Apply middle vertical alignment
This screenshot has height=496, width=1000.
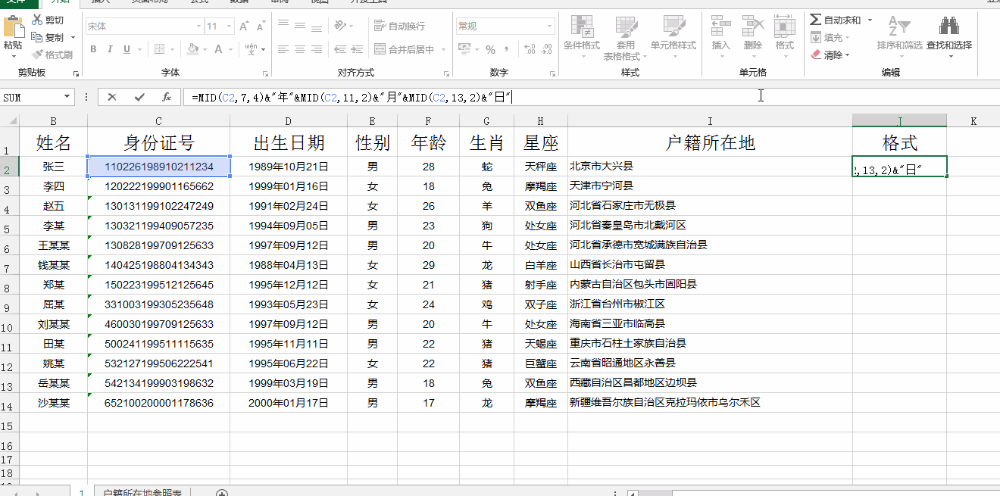point(300,27)
